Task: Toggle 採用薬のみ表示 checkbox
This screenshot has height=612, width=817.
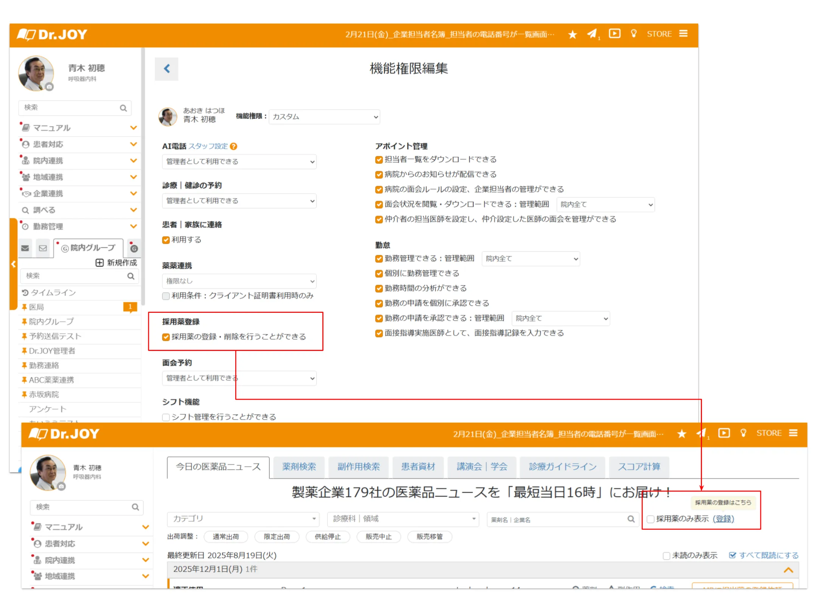Action: coord(651,519)
